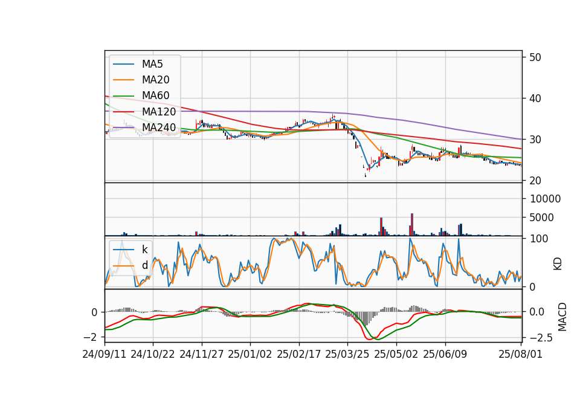The height and width of the screenshot is (417, 580).
Task: Click the d legend label in KD panel
Action: [144, 265]
